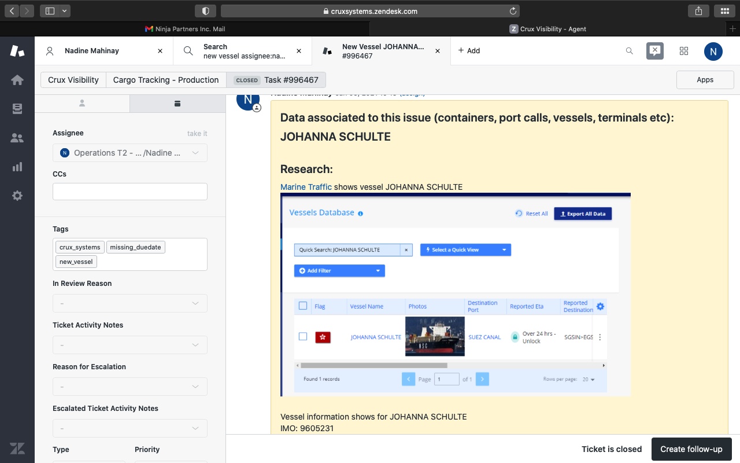Click the comment author avatar N
Viewport: 740px width, 463px height.
(248, 100)
